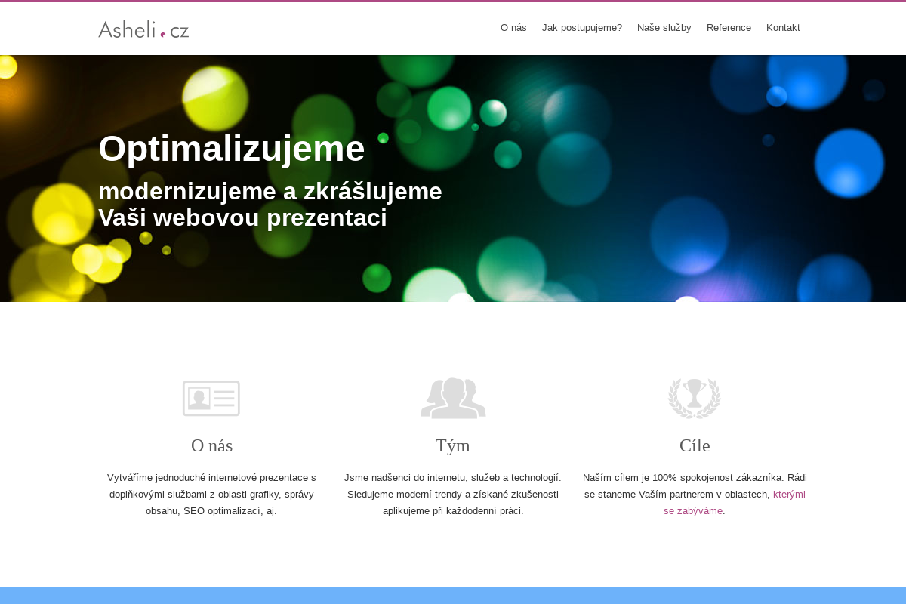Go to Jak postupujeme? in the top menu

tap(582, 28)
